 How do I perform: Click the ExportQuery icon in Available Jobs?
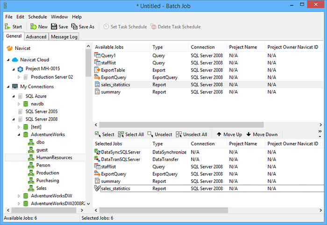[97, 77]
